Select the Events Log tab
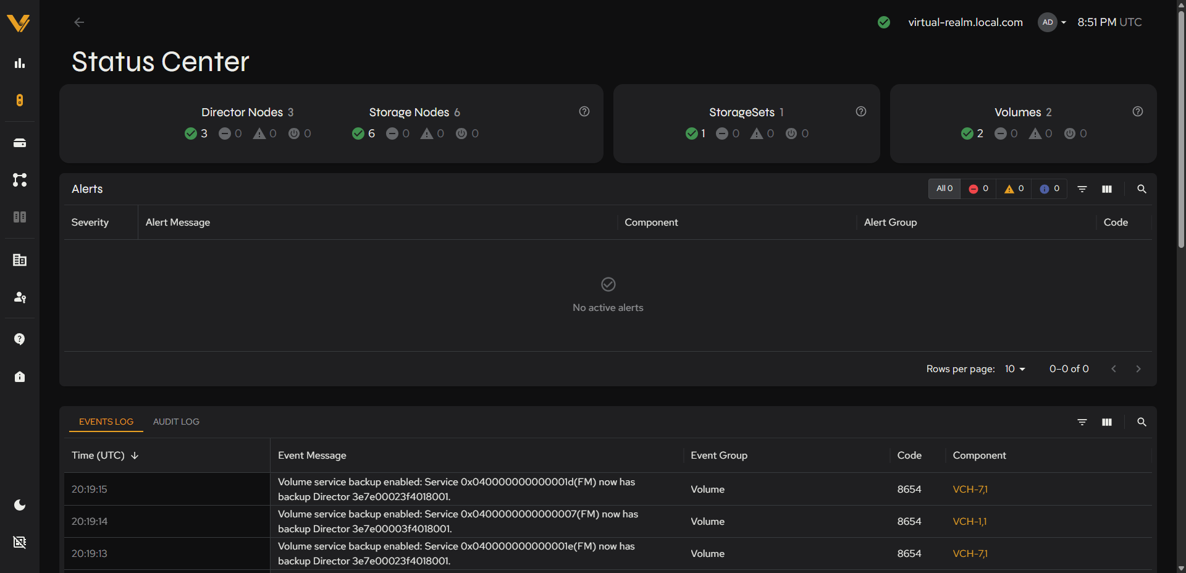The height and width of the screenshot is (573, 1186). point(106,422)
